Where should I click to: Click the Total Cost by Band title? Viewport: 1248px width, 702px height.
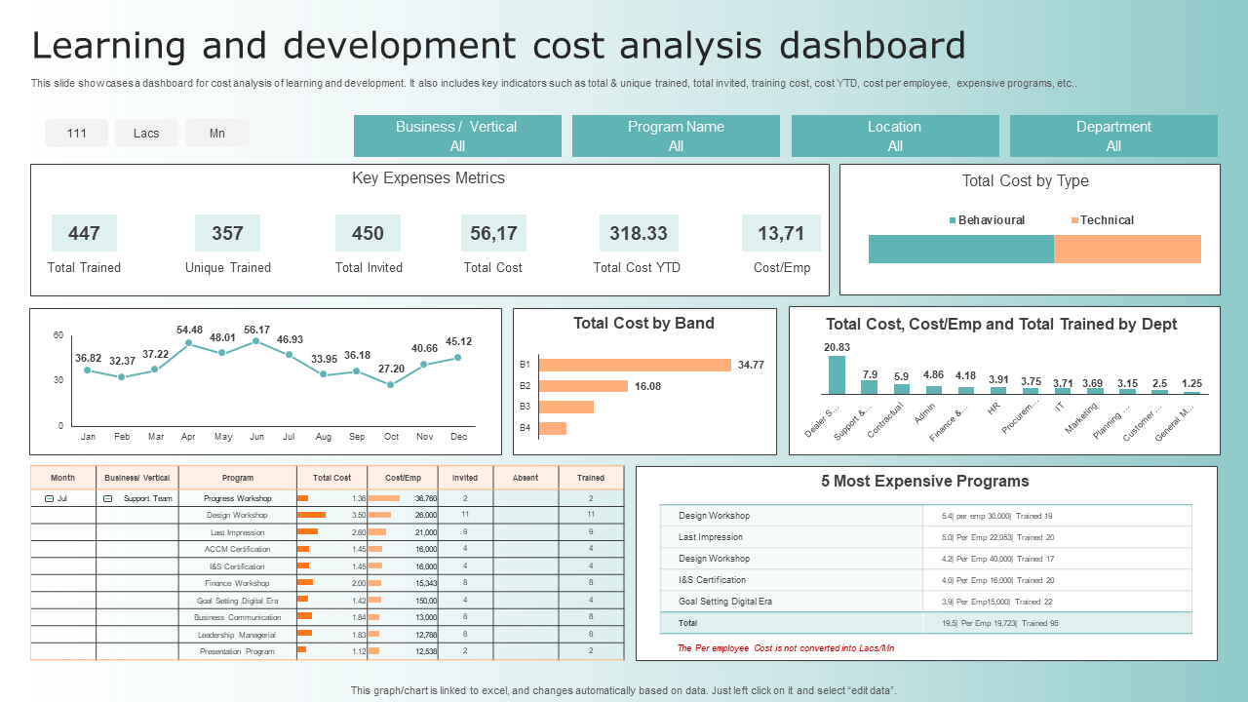click(643, 324)
